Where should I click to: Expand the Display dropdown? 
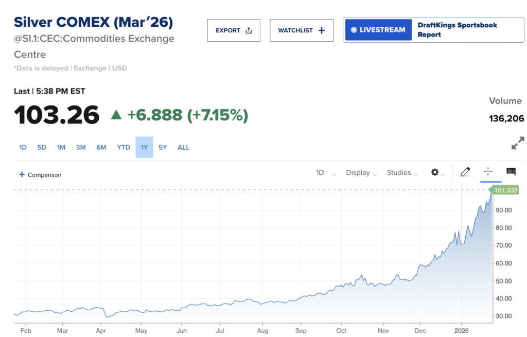pyautogui.click(x=361, y=173)
